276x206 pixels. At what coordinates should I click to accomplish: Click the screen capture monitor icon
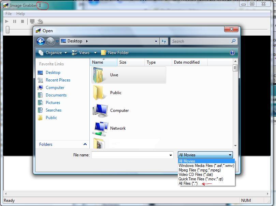click(x=32, y=22)
